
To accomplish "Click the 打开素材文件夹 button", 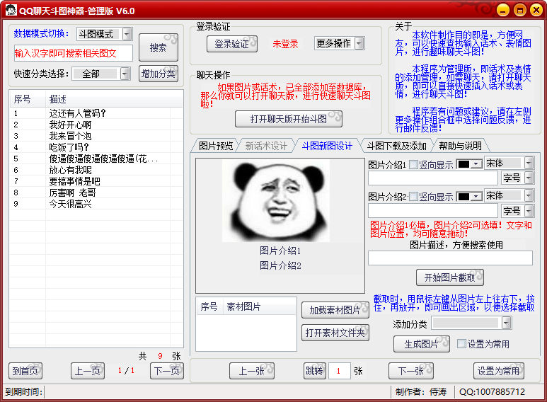I will click(x=335, y=333).
